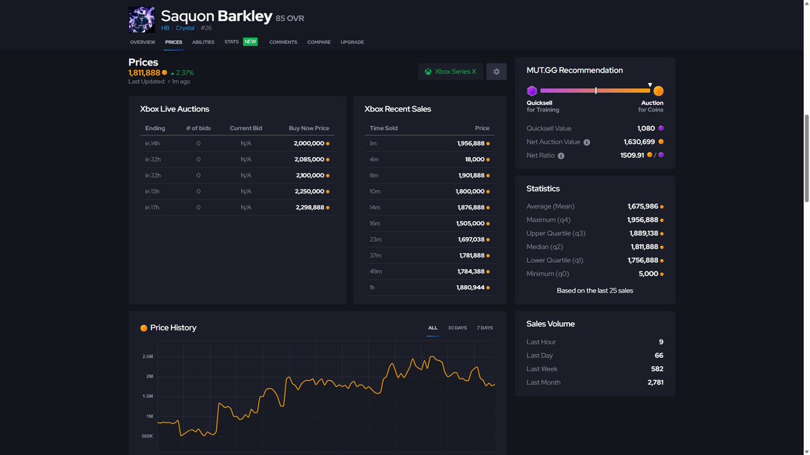The width and height of the screenshot is (810, 455).
Task: Click the coin icon beside Minimum 5,000
Action: click(x=661, y=274)
